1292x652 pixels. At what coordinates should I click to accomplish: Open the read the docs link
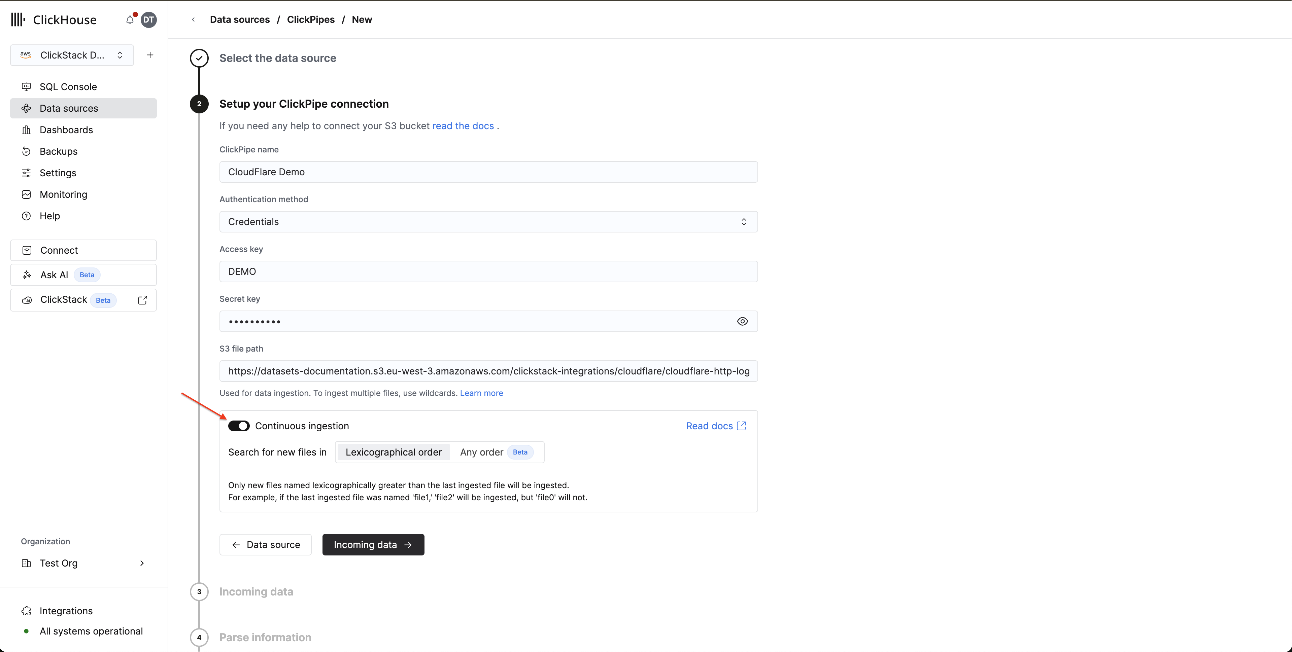tap(463, 126)
